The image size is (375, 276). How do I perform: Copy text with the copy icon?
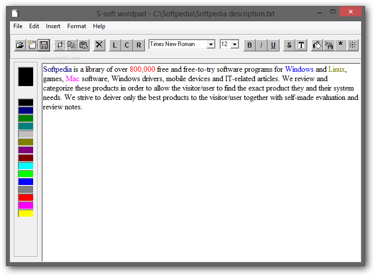pyautogui.click(x=72, y=45)
